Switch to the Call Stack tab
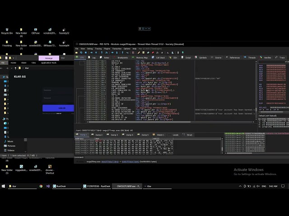The image size is (289, 216). [x=158, y=58]
